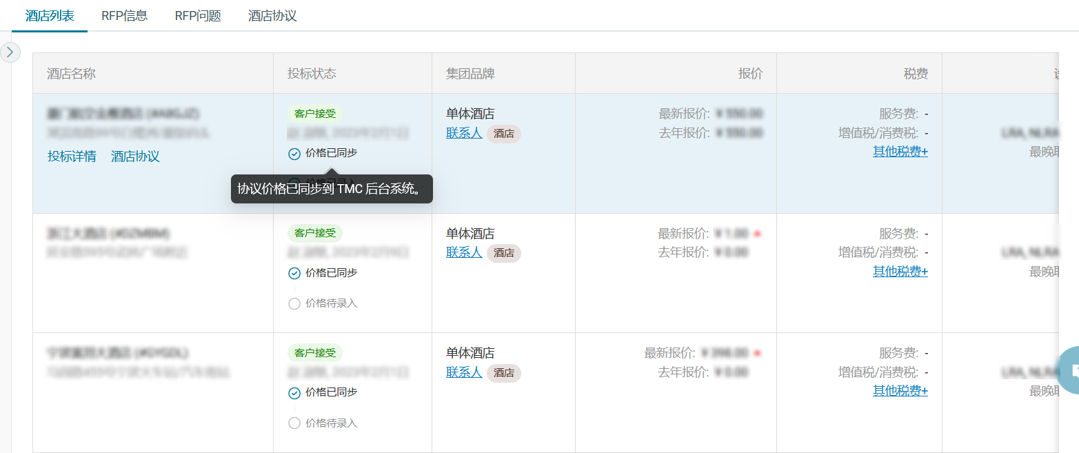Screen dimensions: 1079x453
Task: Switch to the RFP信息 tab
Action: (x=124, y=15)
